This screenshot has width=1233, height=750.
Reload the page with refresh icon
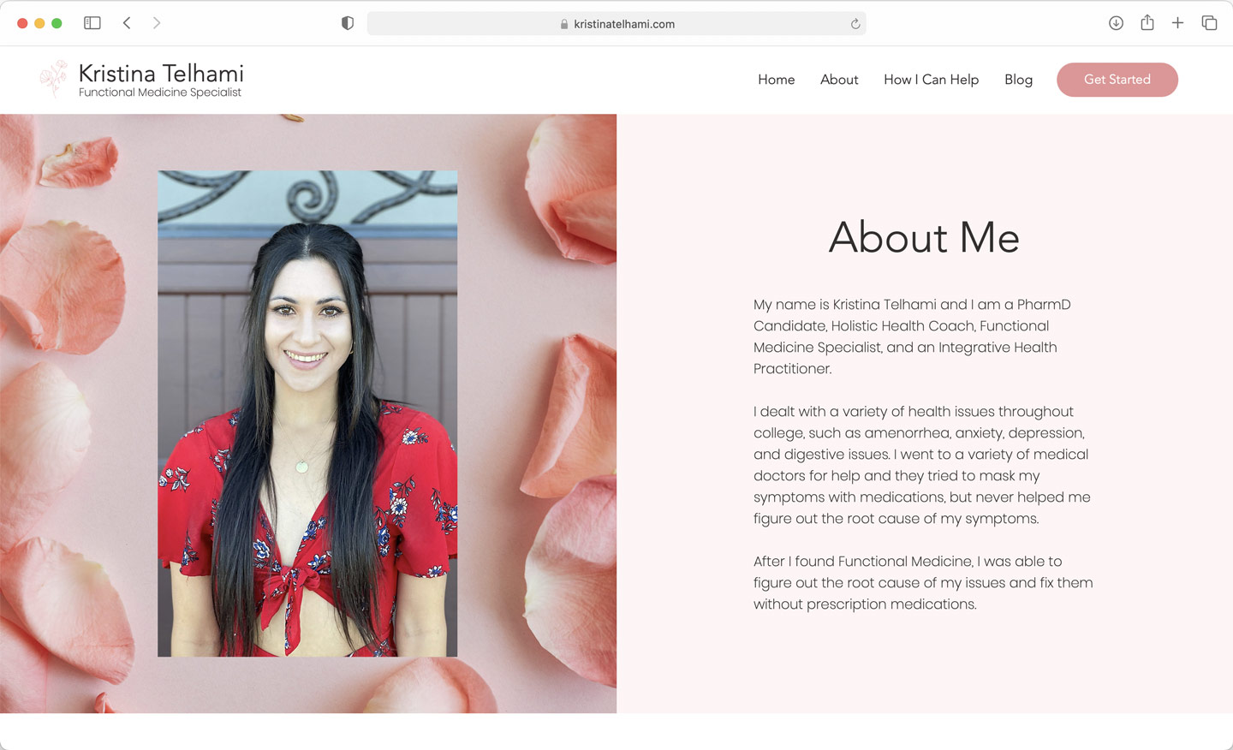[x=855, y=24]
